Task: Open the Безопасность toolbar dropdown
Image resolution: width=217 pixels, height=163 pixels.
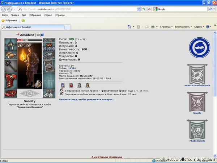Action: (x=183, y=27)
